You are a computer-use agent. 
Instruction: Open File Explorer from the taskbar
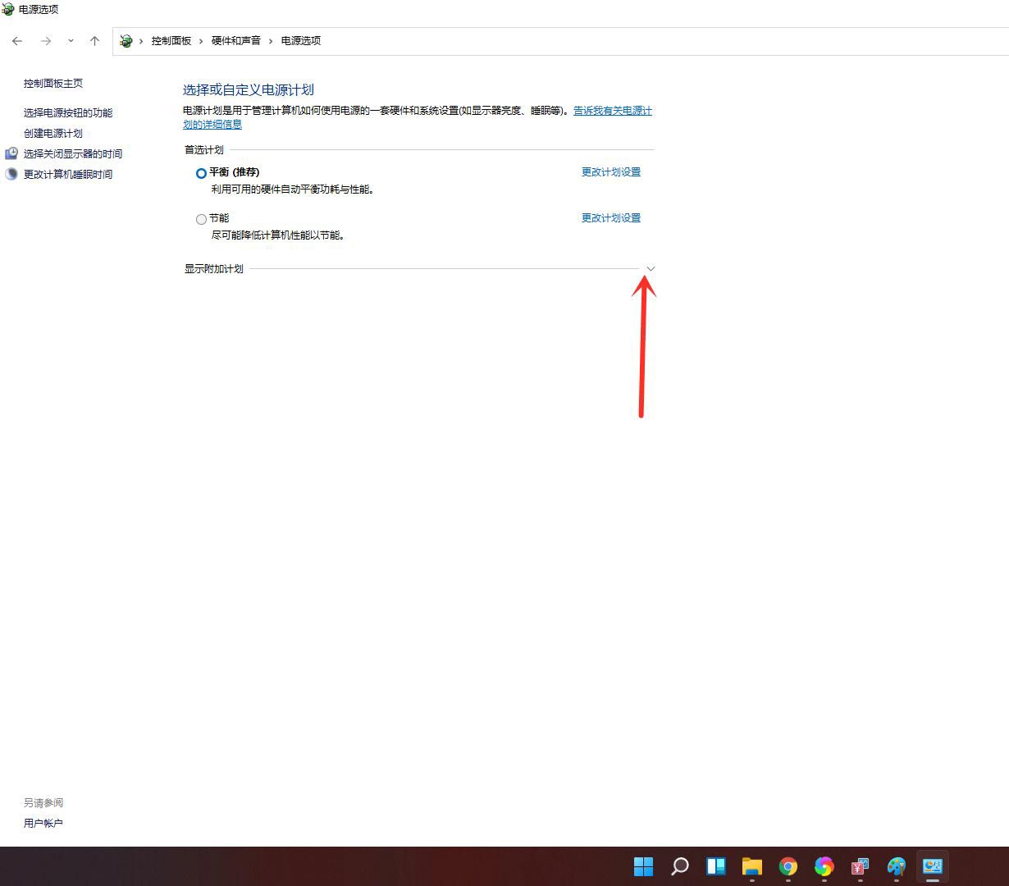(752, 865)
